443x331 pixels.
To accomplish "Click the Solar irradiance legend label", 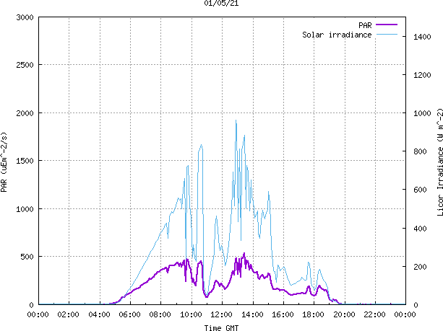I will (337, 35).
